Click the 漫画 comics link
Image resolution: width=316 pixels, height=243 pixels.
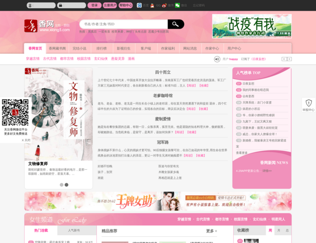(x=131, y=59)
